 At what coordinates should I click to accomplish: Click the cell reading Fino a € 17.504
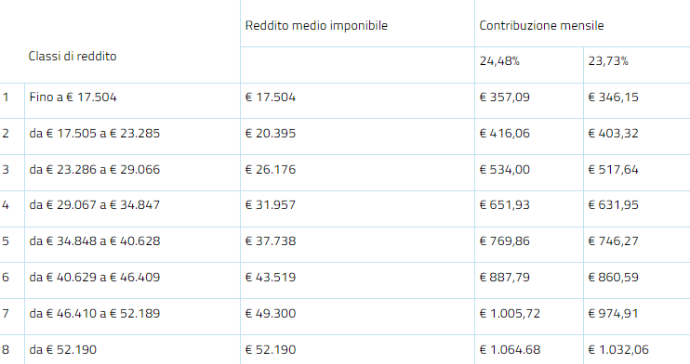click(73, 97)
